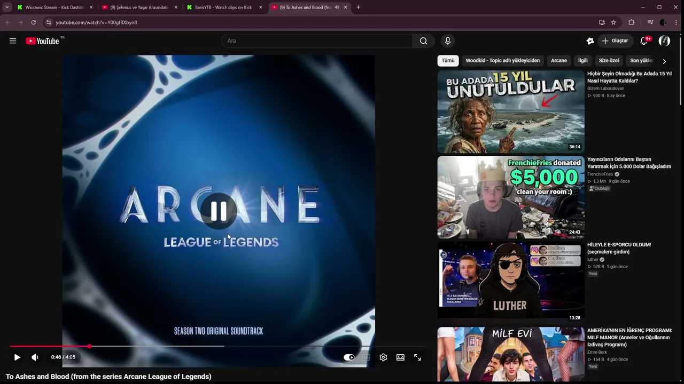Open the Luther e-sporcu video thumbnail

[x=511, y=283]
